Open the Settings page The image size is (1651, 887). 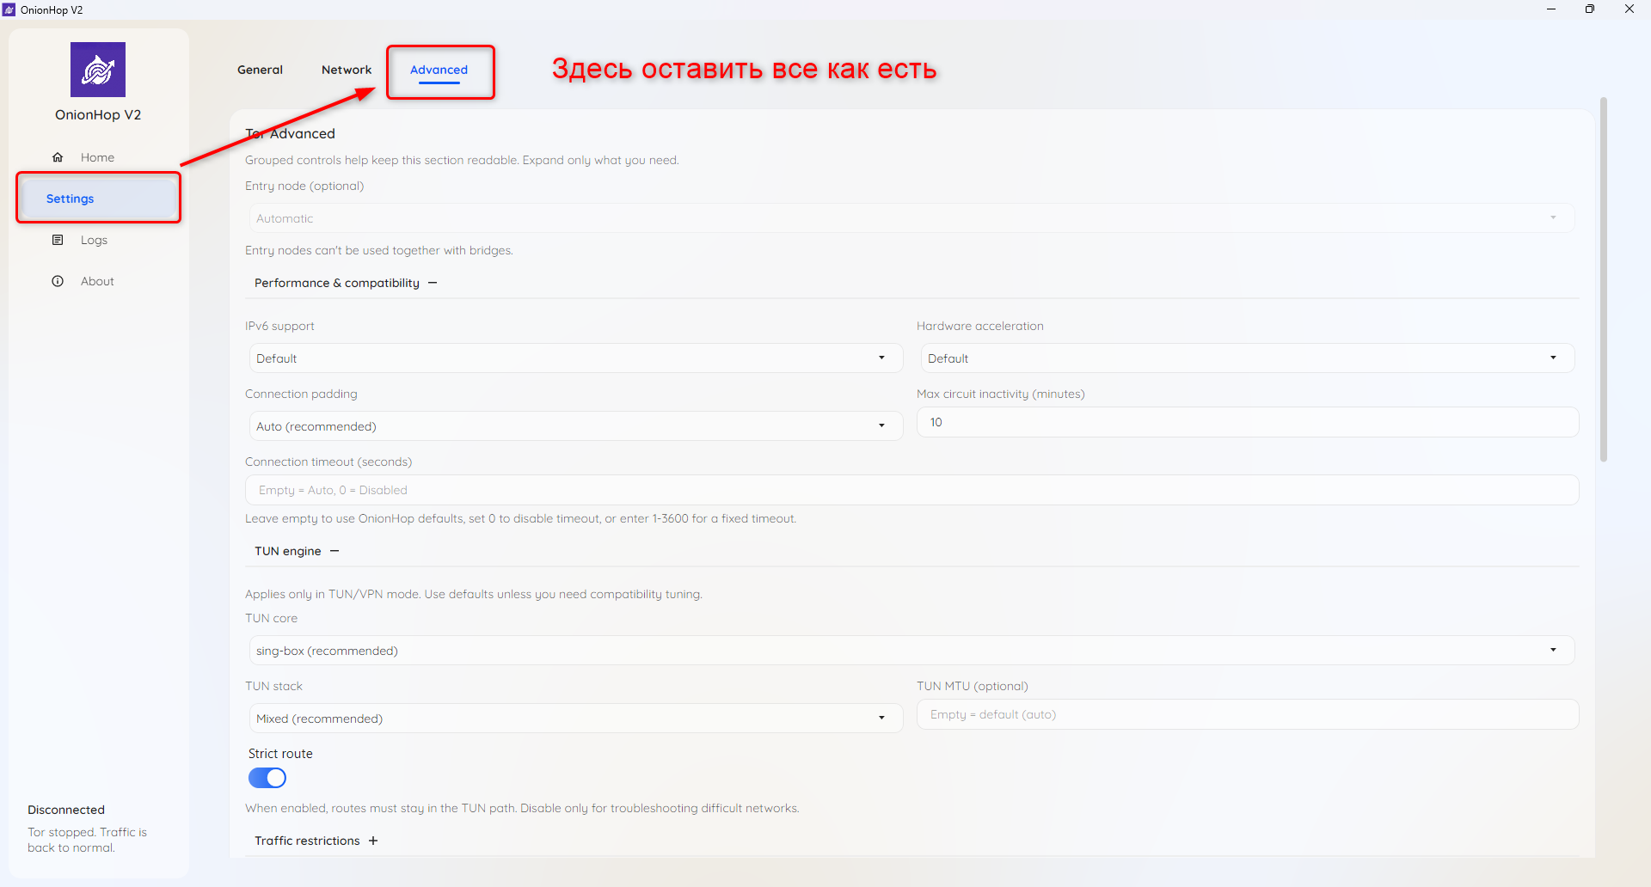(x=98, y=199)
